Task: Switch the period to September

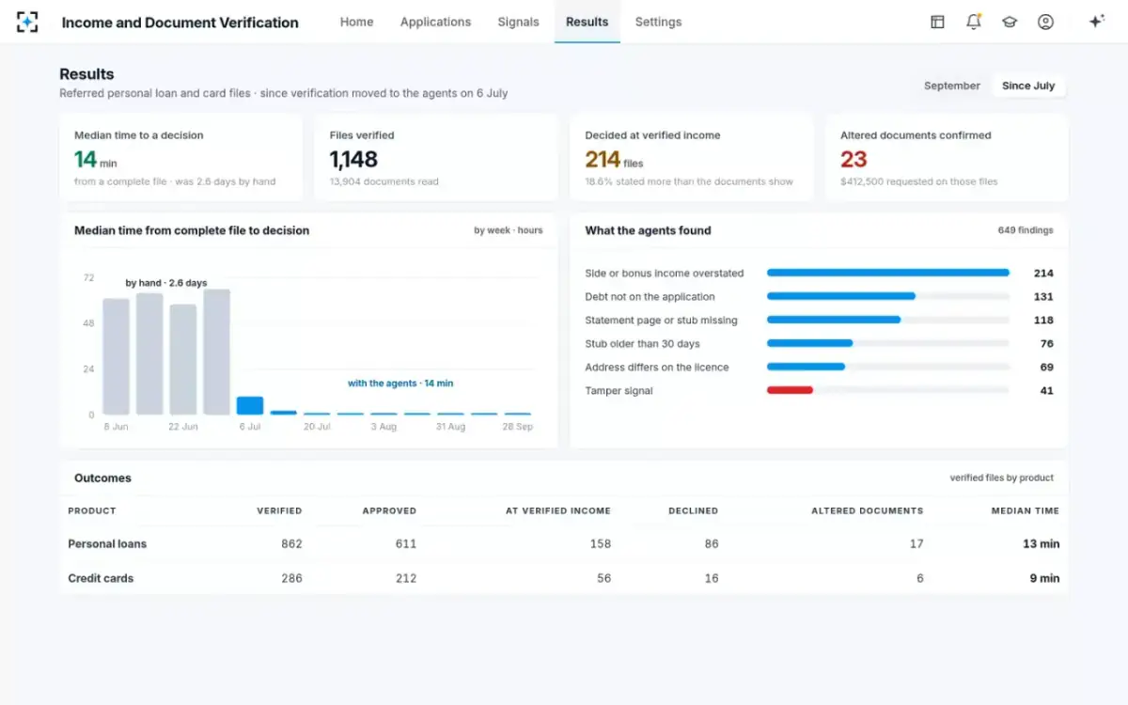Action: click(951, 86)
